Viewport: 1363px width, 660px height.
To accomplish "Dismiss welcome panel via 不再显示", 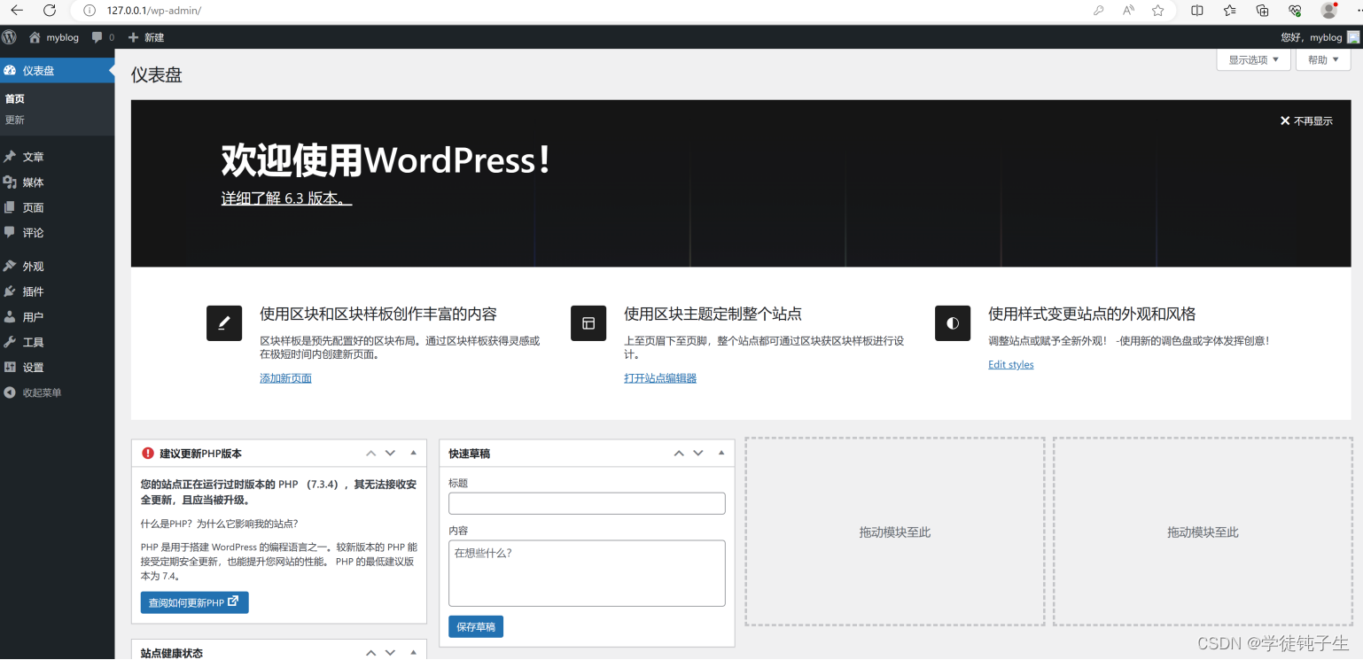I will pos(1306,121).
